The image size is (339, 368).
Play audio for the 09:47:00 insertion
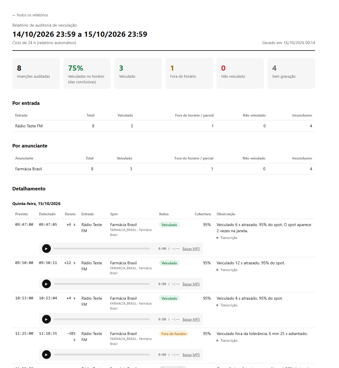click(46, 249)
